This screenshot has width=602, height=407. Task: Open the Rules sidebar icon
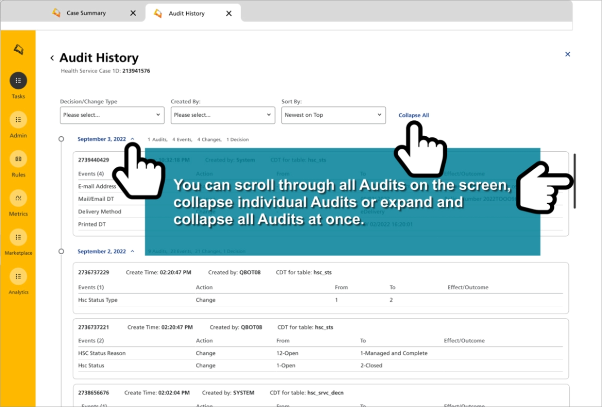(18, 159)
